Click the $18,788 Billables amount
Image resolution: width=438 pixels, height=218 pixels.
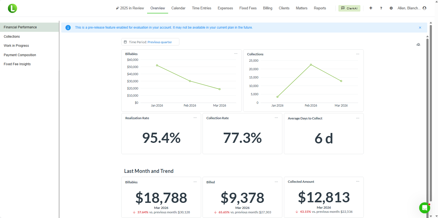coord(161,198)
